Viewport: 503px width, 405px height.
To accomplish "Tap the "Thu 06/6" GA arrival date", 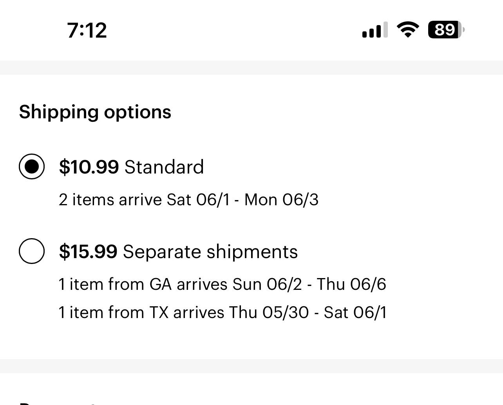I will [x=351, y=284].
